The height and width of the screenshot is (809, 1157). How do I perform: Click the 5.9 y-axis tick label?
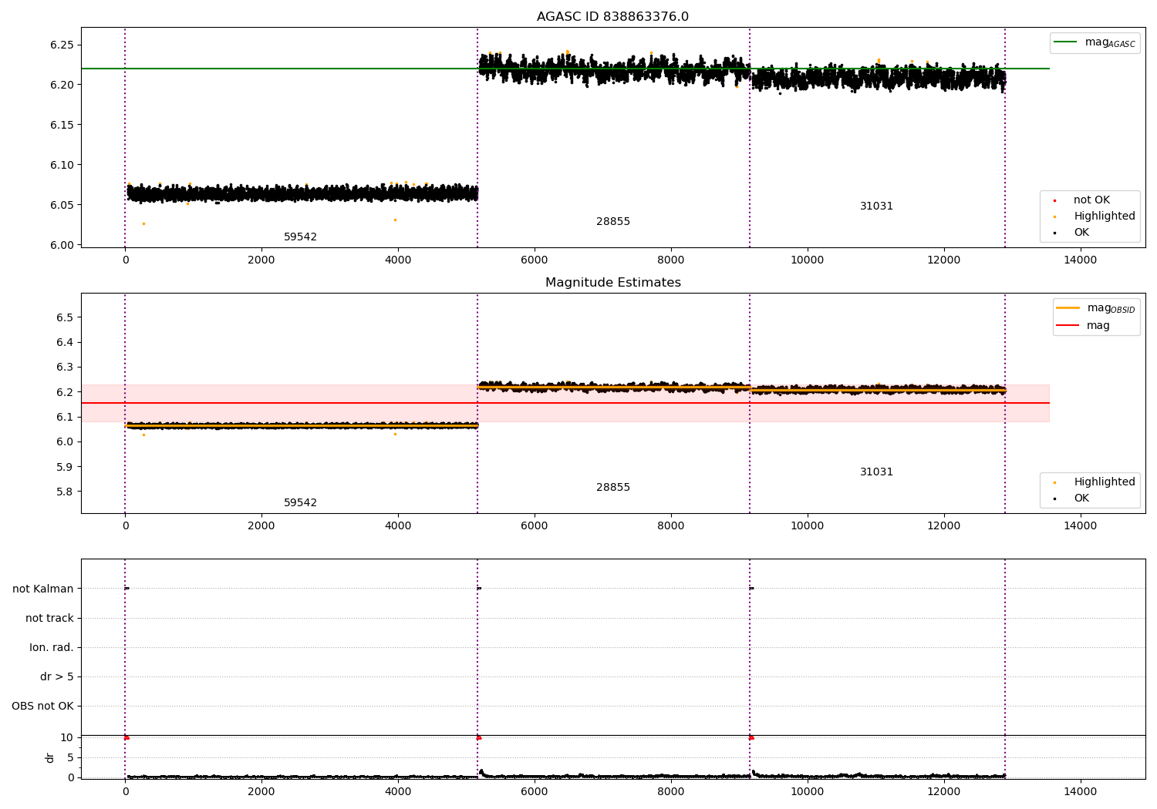tap(65, 467)
